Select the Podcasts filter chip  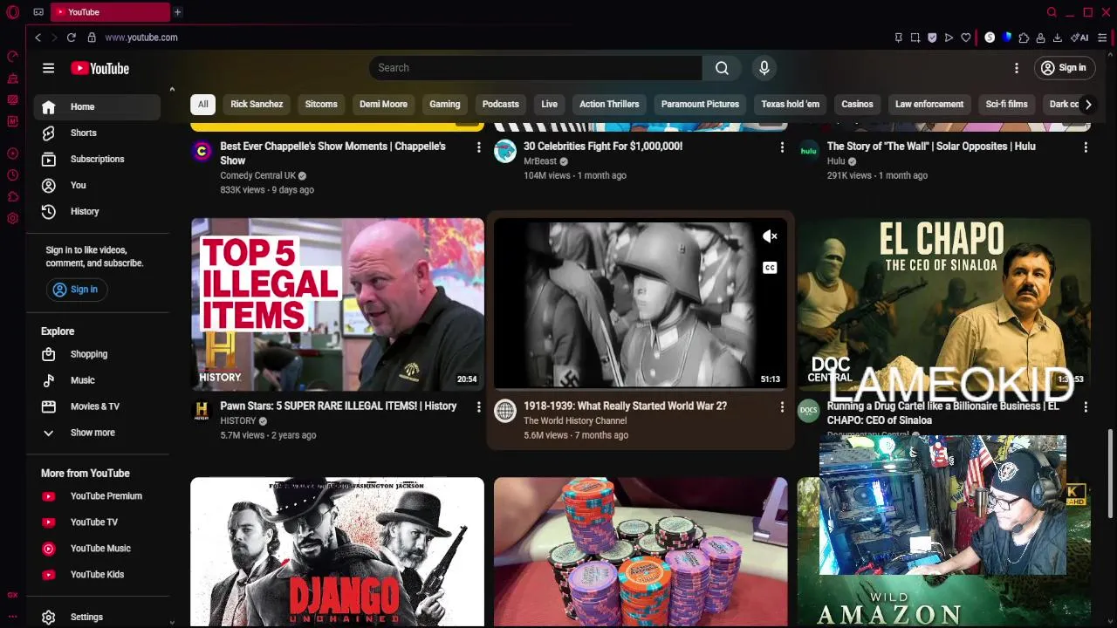tap(501, 104)
